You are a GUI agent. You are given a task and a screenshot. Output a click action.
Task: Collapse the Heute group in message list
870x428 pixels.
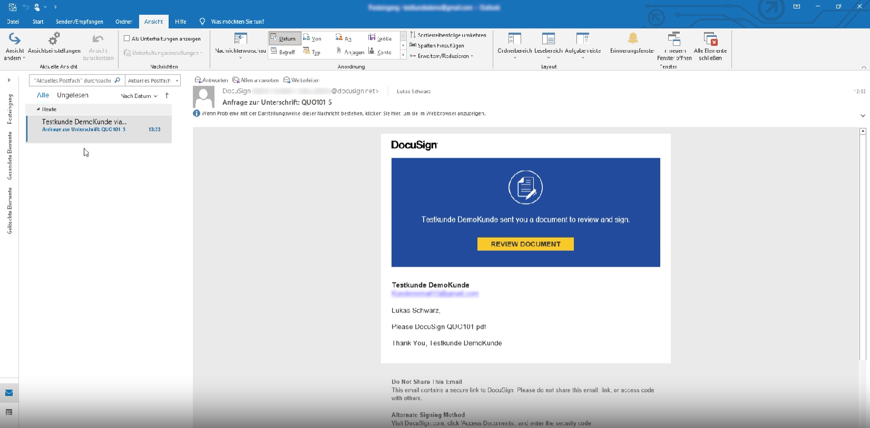click(38, 109)
